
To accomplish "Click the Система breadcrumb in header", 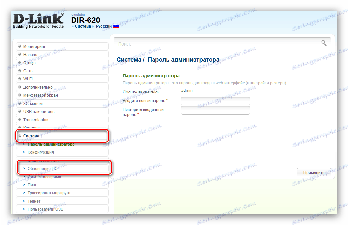I will click(x=83, y=26).
